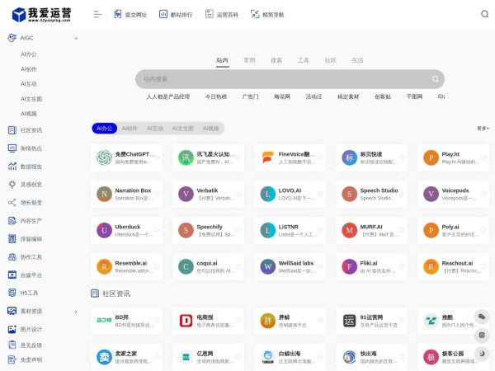Toggle the sidebar collapse hamburger icon
495x371 pixels.
[97, 14]
